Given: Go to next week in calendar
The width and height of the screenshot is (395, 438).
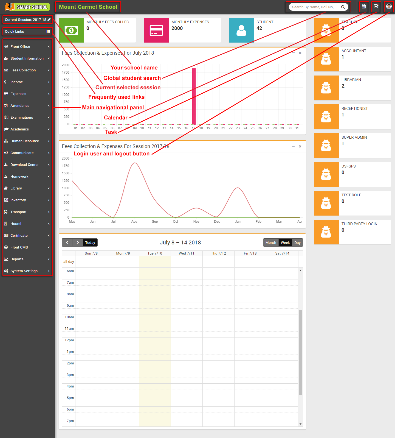Looking at the screenshot, I should (x=78, y=242).
